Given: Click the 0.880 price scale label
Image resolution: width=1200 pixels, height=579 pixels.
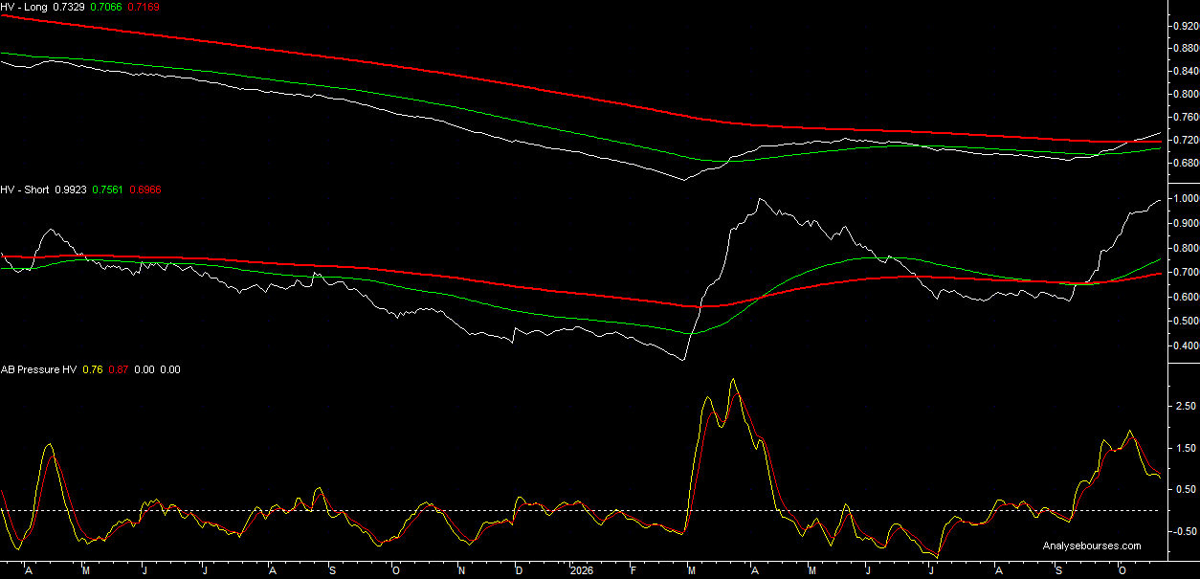Looking at the screenshot, I should [x=1186, y=49].
